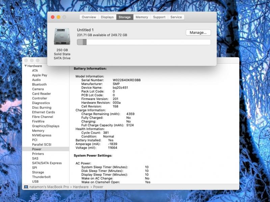Choose Camera in the Hardware list

pyautogui.click(x=38, y=89)
